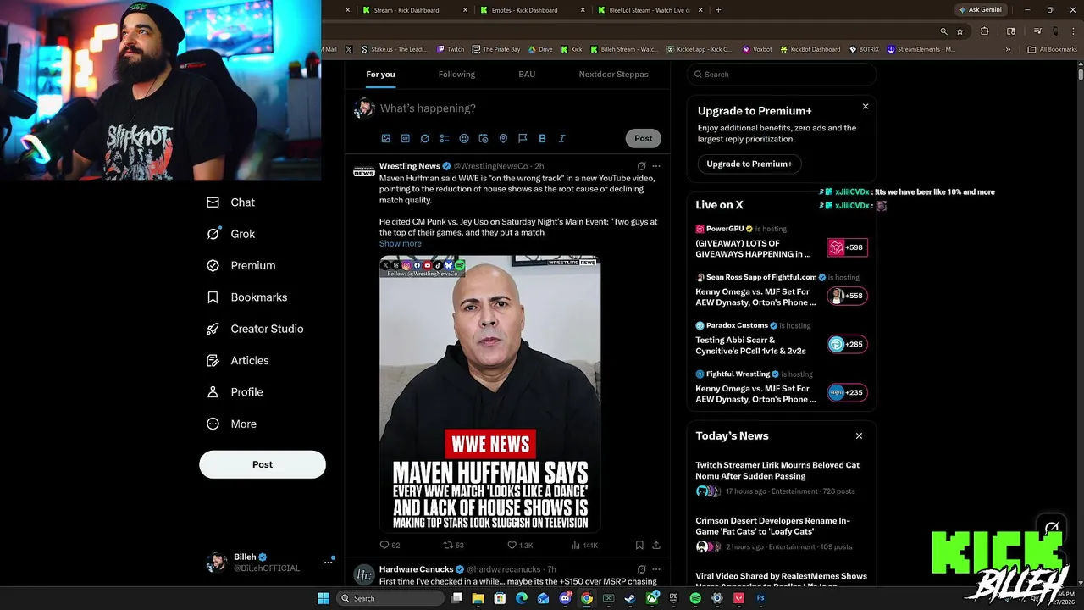Click the composer Post button
1084x610 pixels.
click(644, 138)
